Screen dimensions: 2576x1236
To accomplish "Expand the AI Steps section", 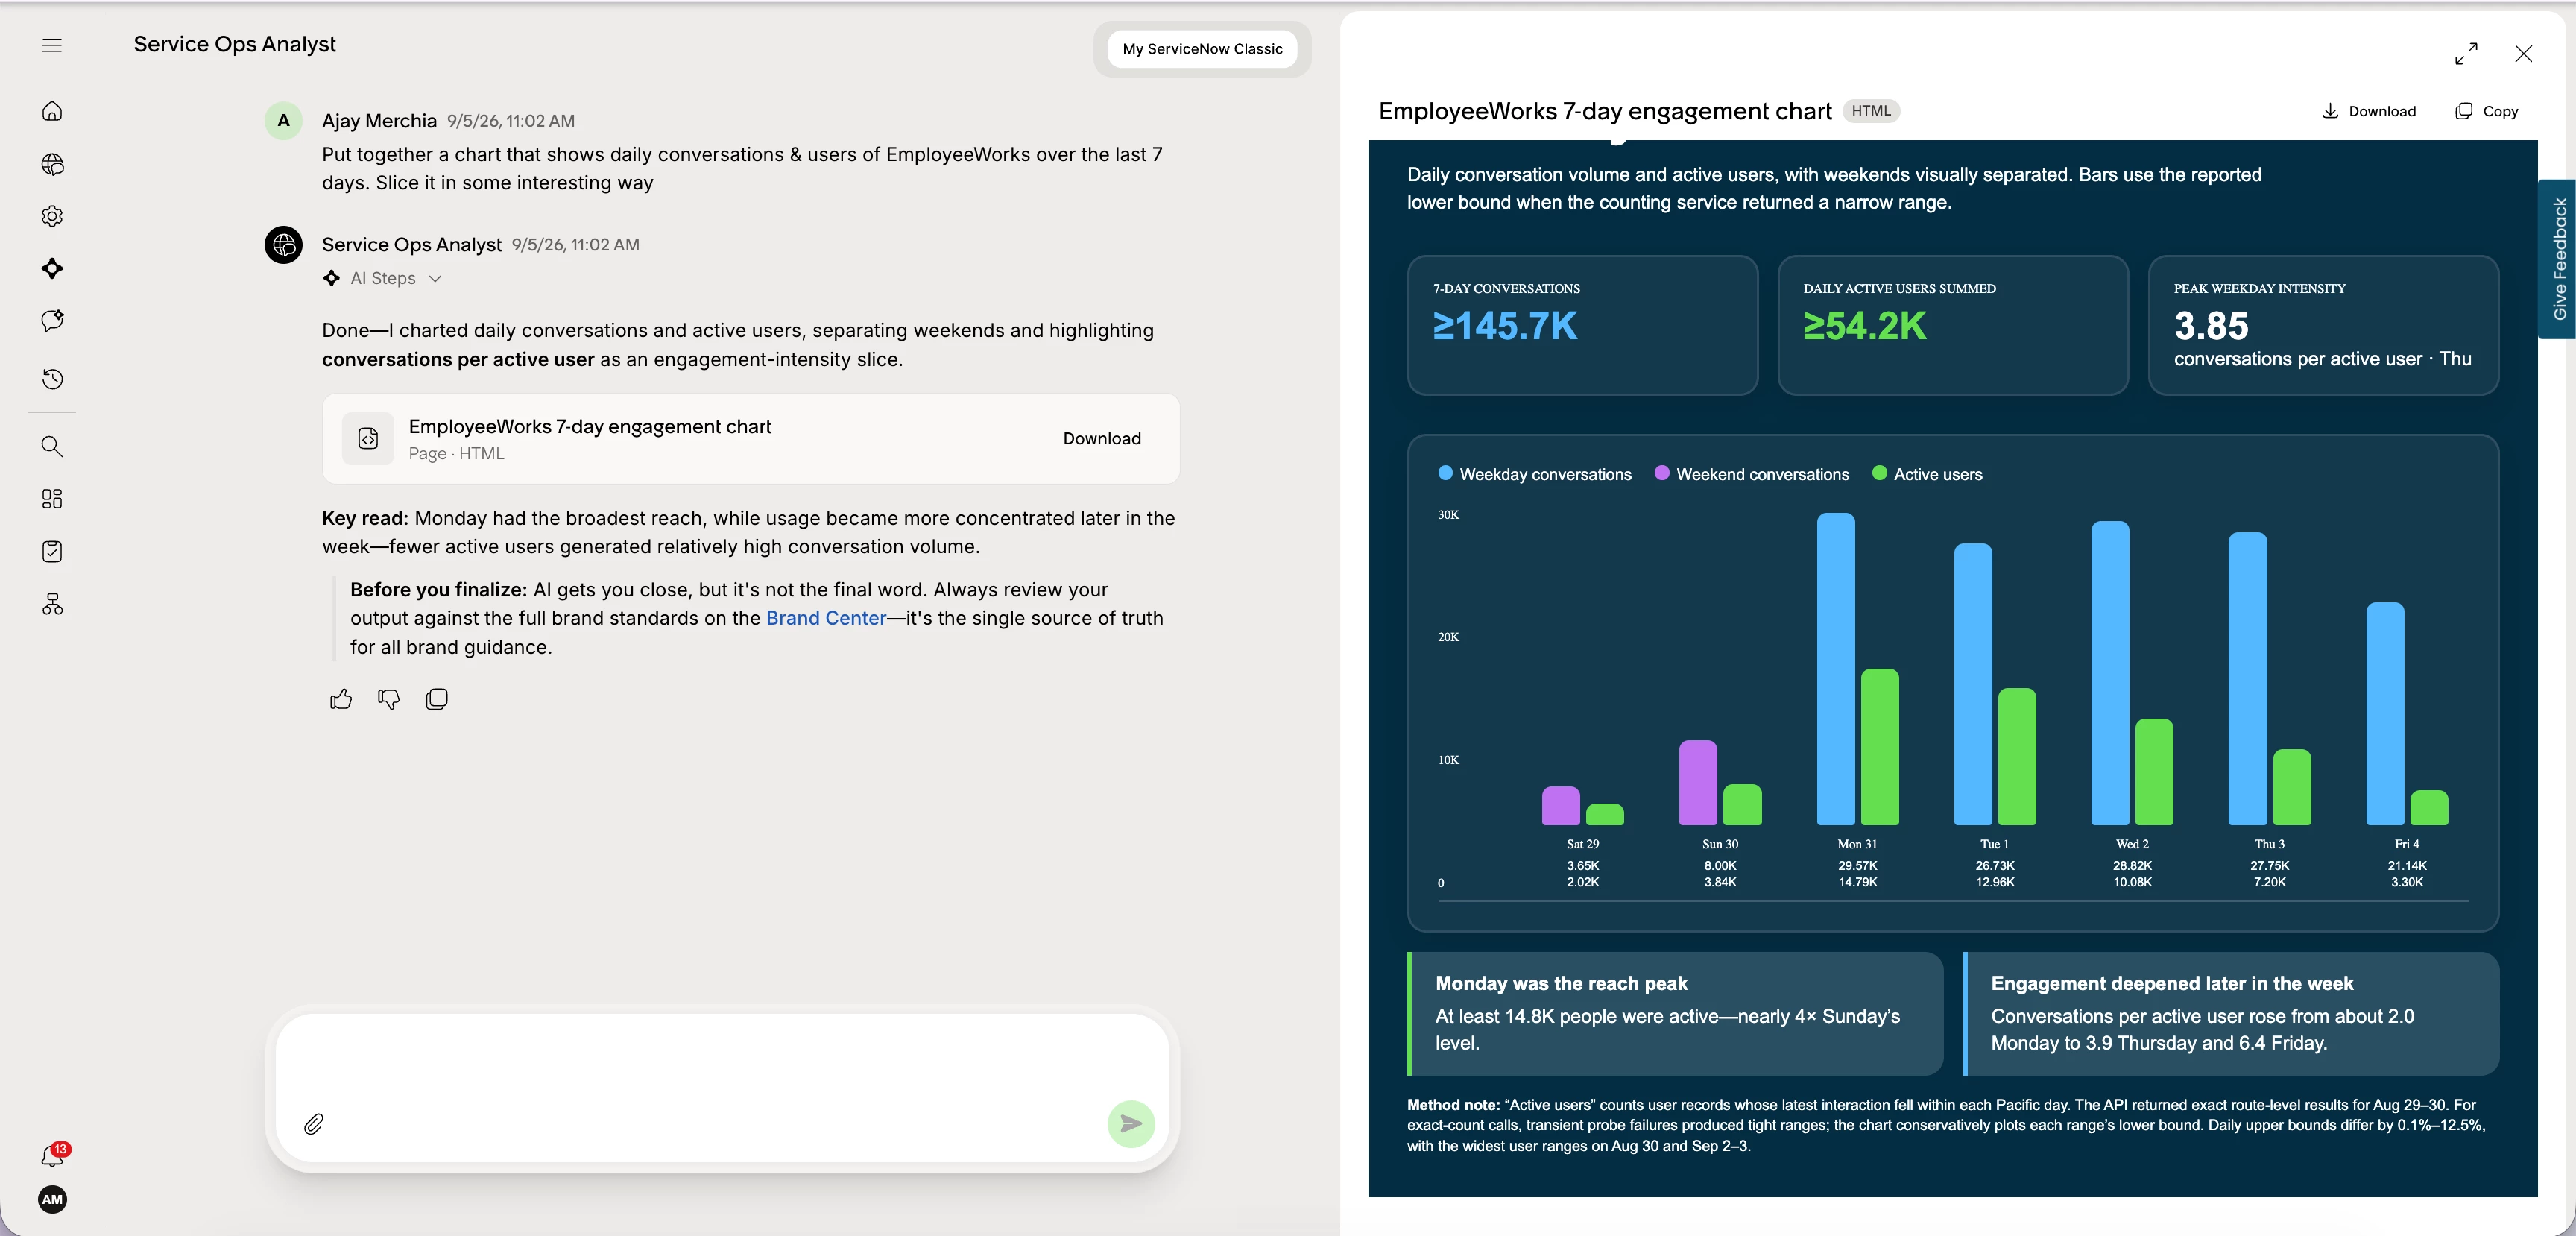I will [x=382, y=278].
